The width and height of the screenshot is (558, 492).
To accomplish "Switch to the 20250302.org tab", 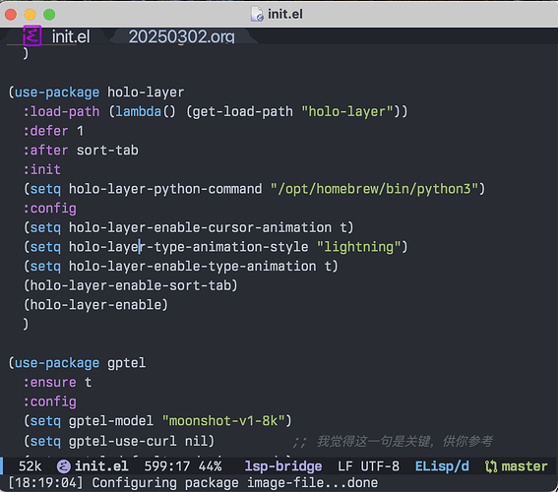I will tap(181, 36).
